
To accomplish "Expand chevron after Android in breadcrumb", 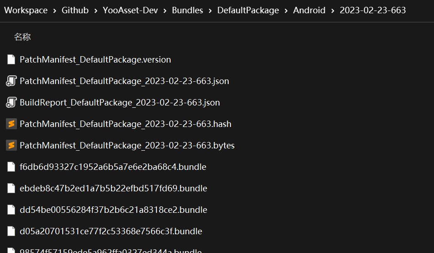I will pos(332,11).
